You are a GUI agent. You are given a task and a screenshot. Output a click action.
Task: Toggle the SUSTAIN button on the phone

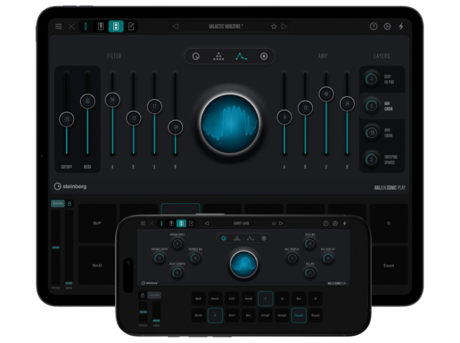coord(154,295)
